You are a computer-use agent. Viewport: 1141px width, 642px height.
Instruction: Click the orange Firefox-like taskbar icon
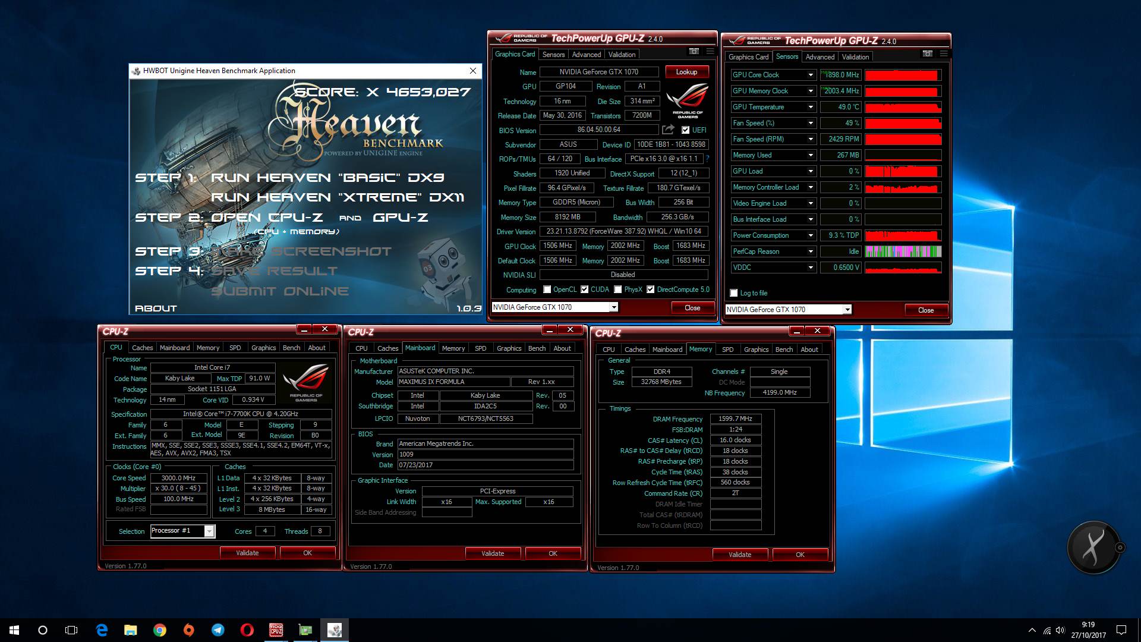(x=189, y=630)
